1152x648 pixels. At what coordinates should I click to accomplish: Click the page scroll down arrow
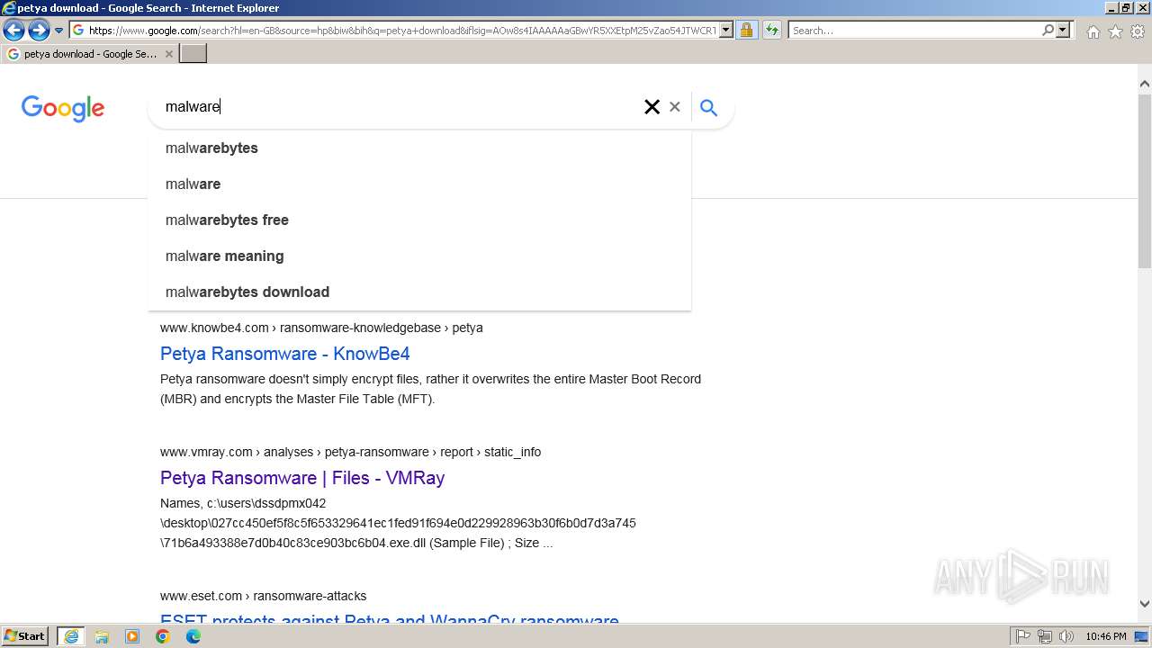[1145, 604]
